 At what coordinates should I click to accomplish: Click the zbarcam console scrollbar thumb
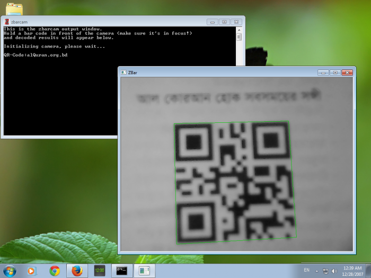pos(239,37)
